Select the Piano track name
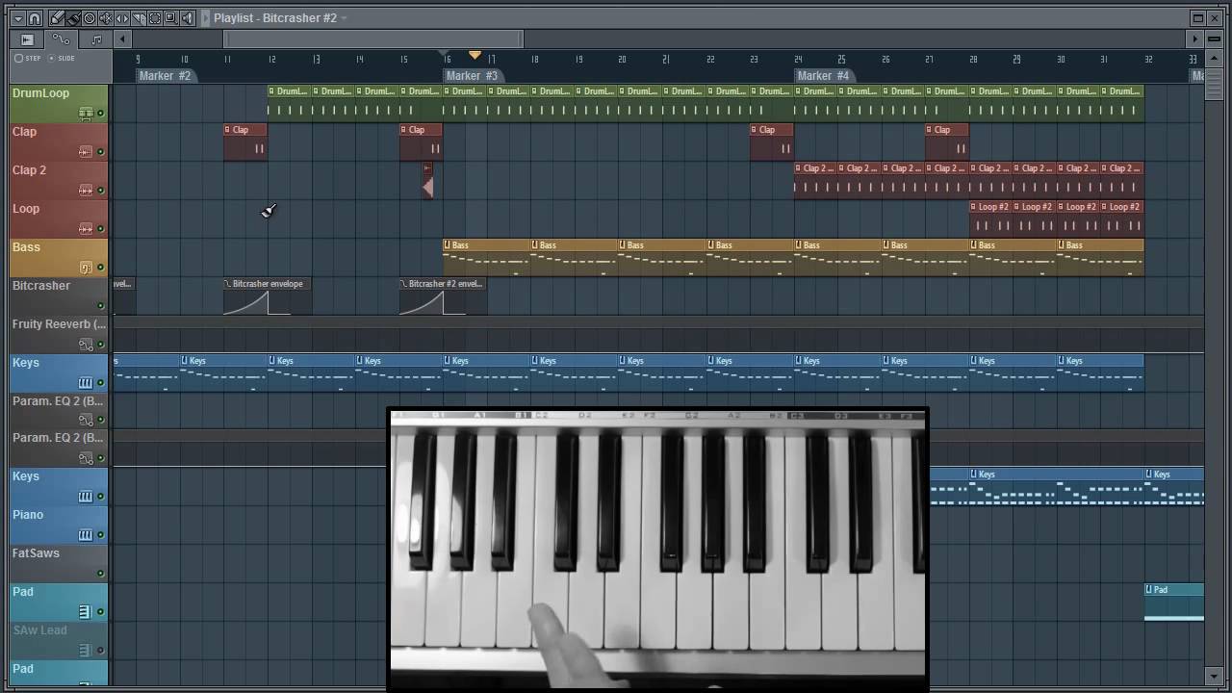1232x693 pixels. coord(28,515)
